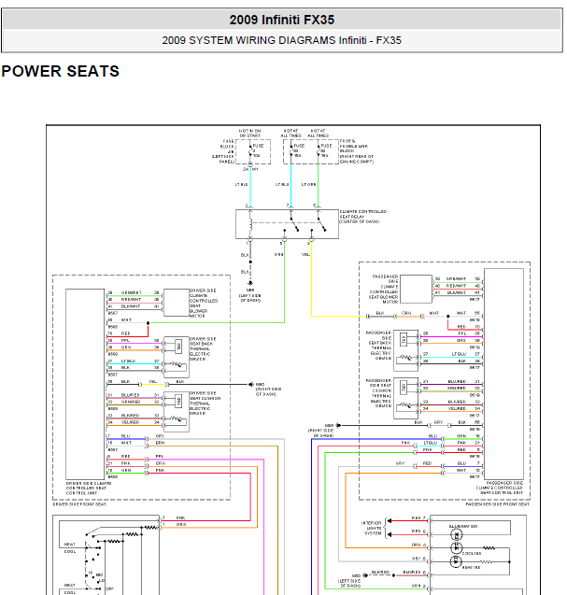
Task: Click the driver side 'LT BLU' wire label
Action: point(128,361)
